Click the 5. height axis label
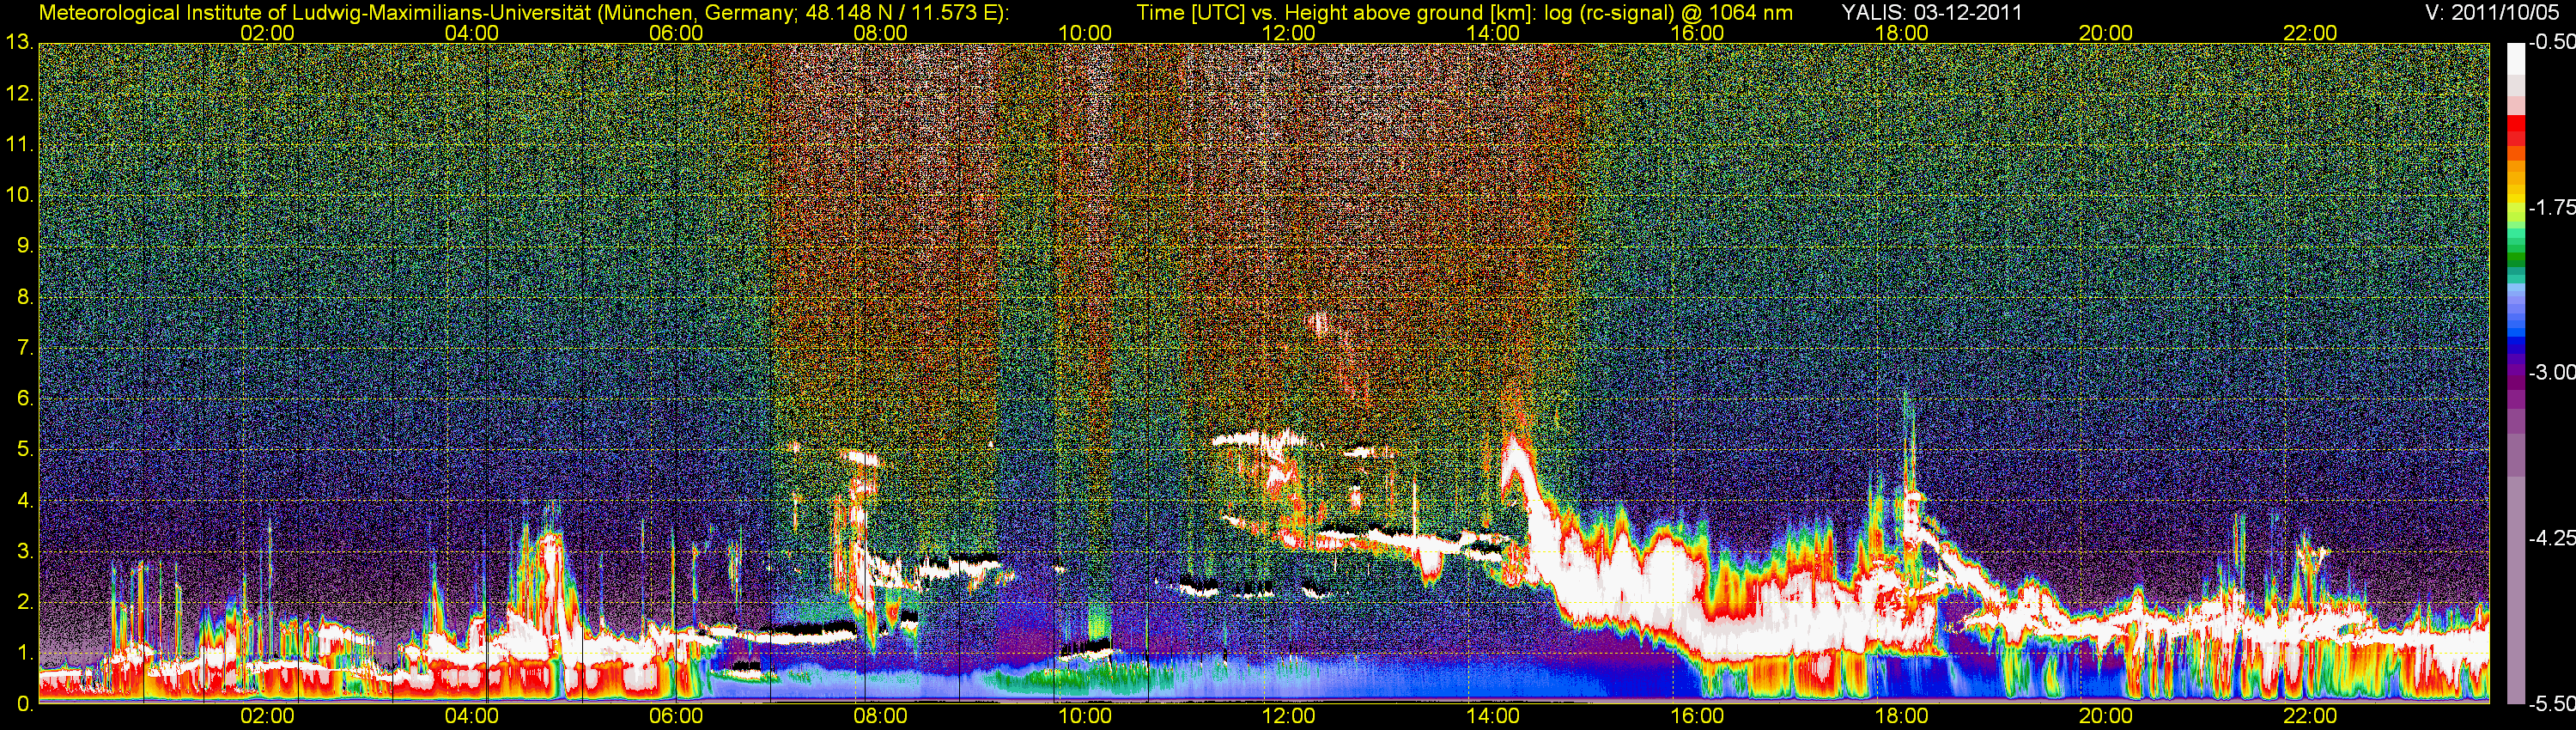This screenshot has width=2576, height=730. (26, 450)
